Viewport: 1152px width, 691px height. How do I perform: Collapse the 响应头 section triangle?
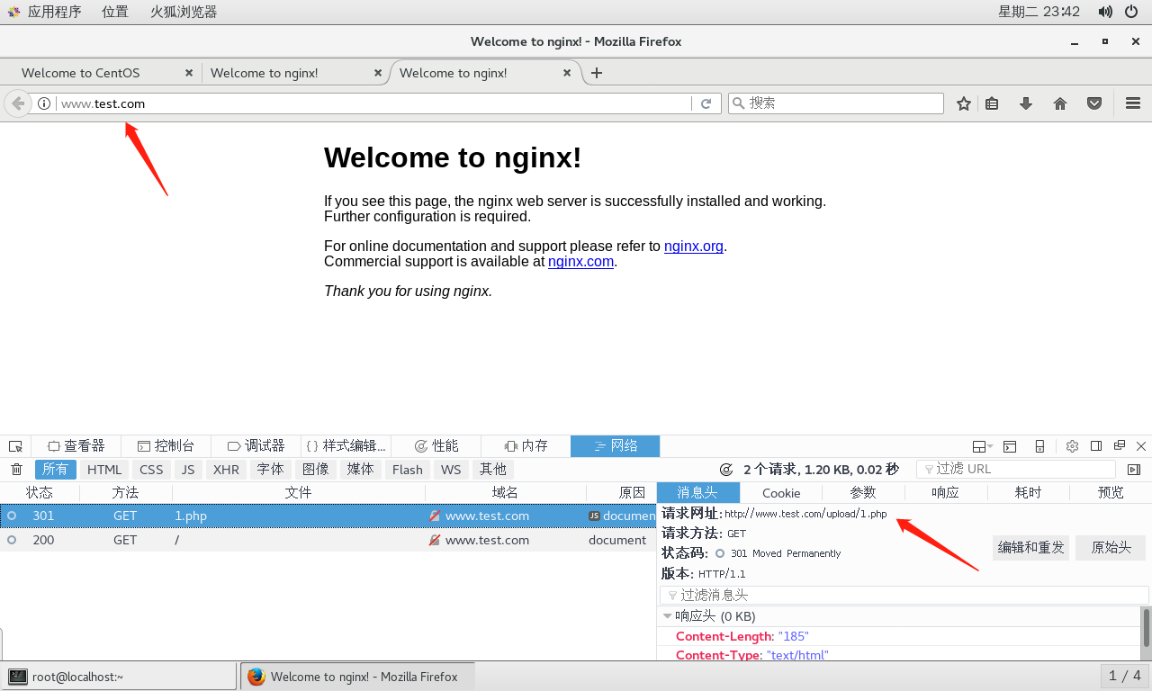[667, 616]
